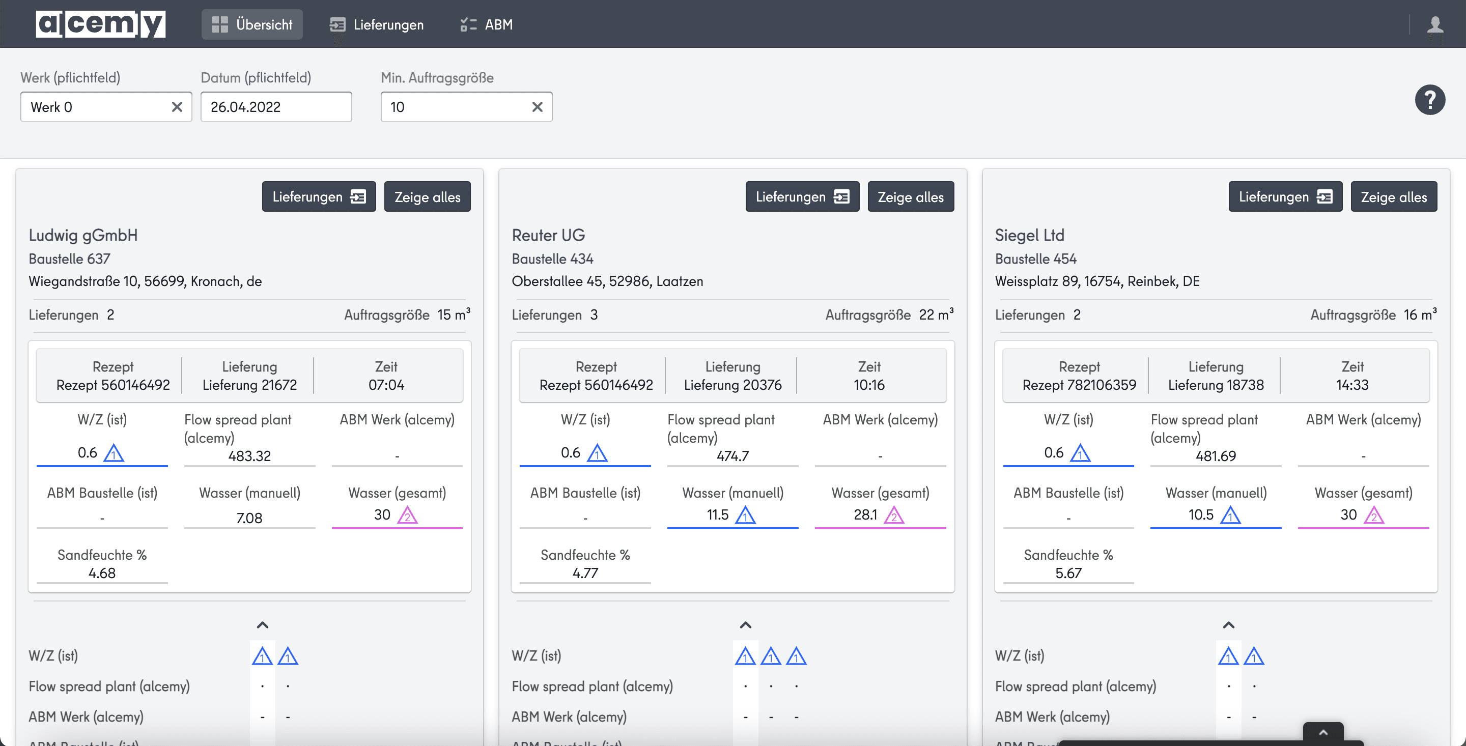This screenshot has width=1466, height=746.
Task: Click Zeige alles for Ludwig gGmbH
Action: 428,197
